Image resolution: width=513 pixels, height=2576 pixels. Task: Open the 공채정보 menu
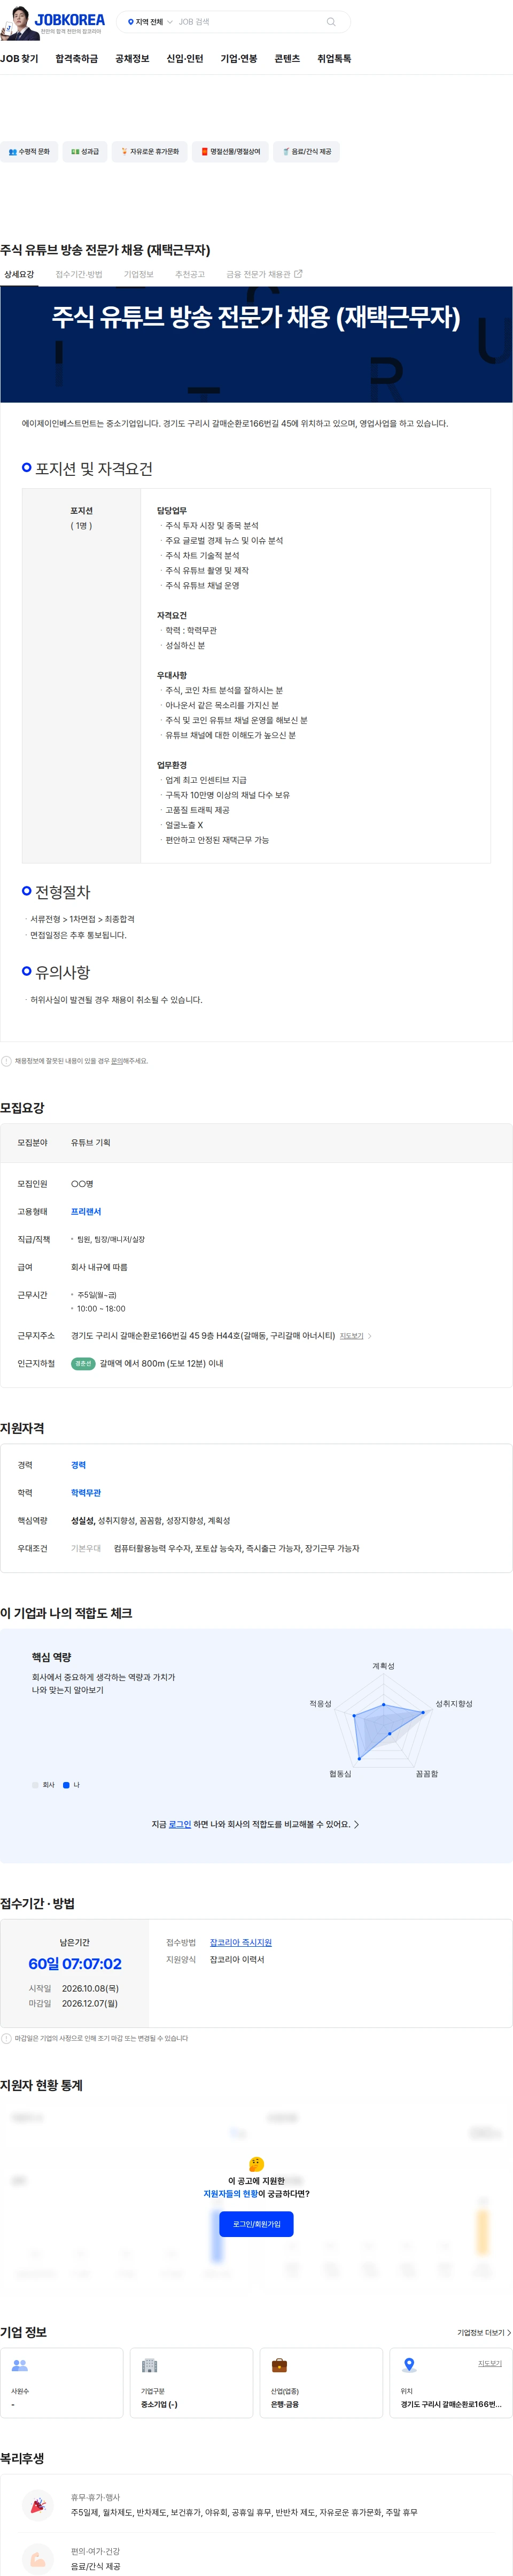click(x=132, y=59)
